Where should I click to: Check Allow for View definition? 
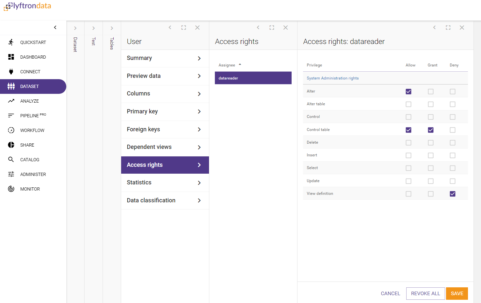[409, 194]
